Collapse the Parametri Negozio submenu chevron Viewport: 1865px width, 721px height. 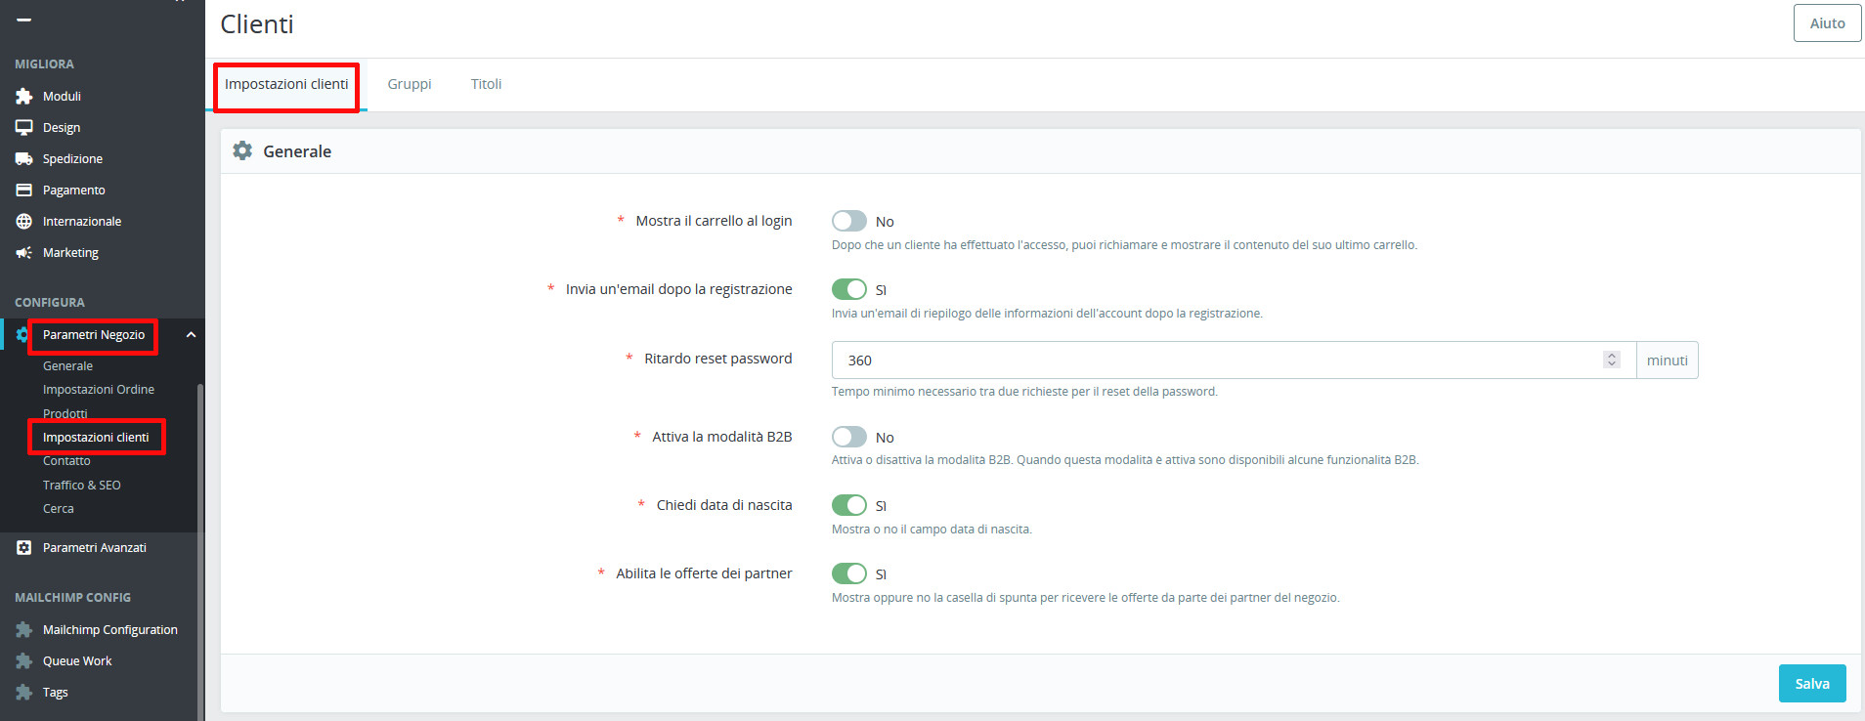pos(192,335)
